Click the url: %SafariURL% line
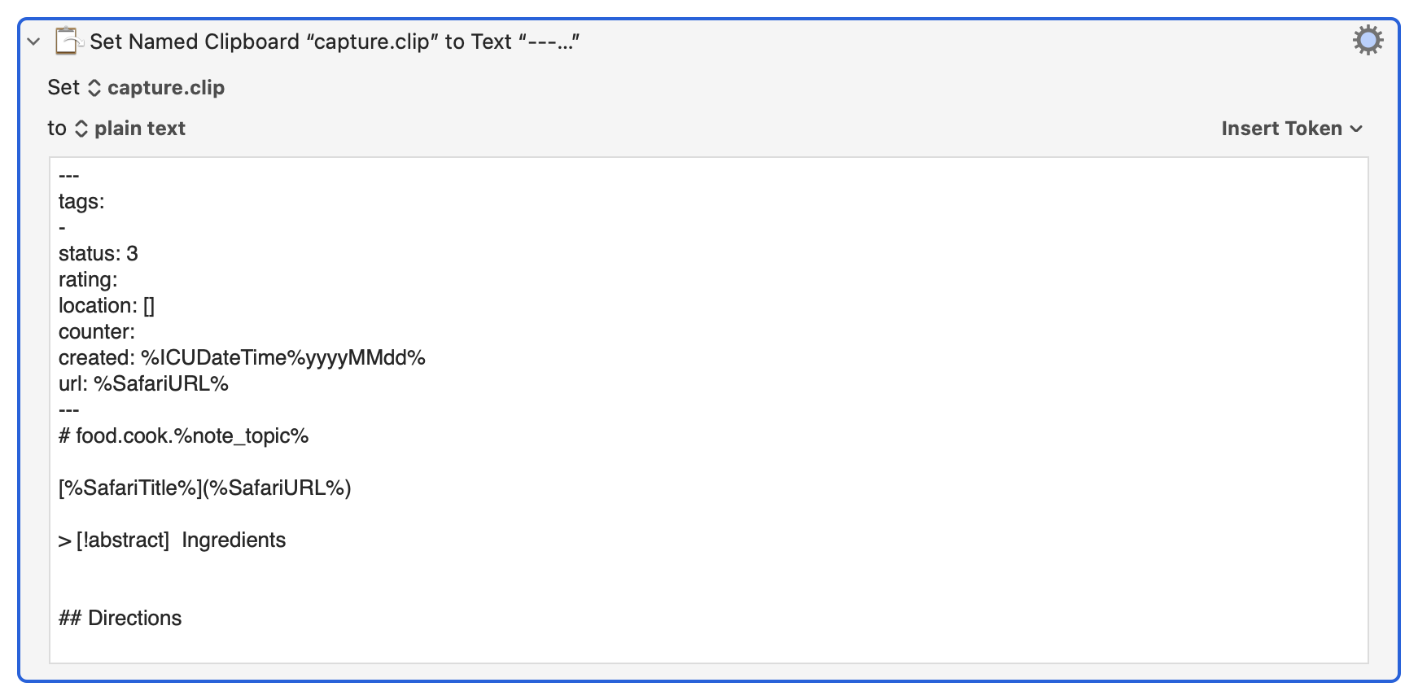Image resolution: width=1418 pixels, height=700 pixels. coord(143,384)
